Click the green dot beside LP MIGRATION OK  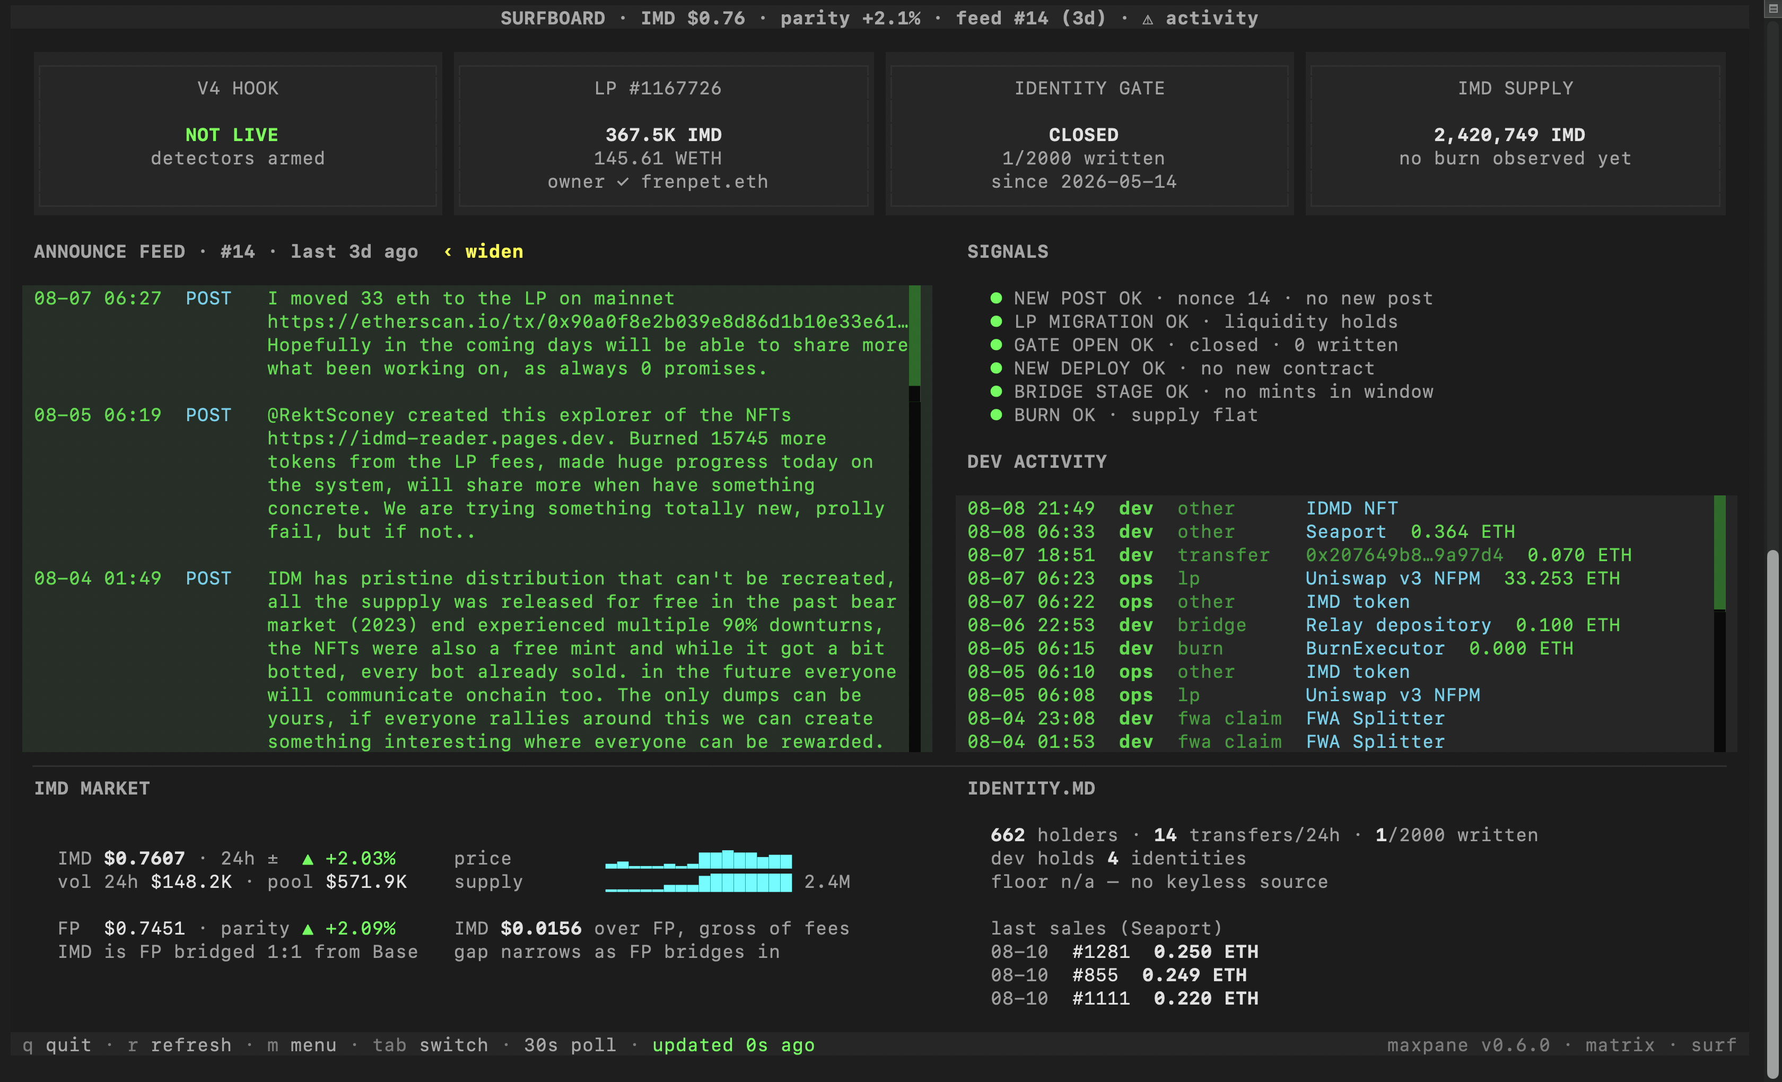point(996,321)
